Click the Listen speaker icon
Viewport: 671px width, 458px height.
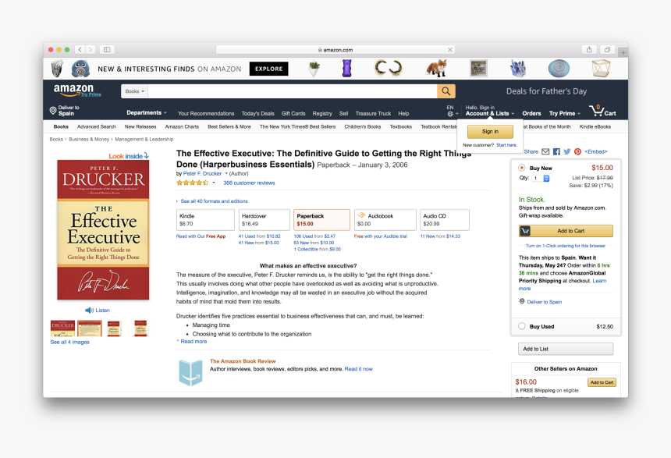coord(89,311)
